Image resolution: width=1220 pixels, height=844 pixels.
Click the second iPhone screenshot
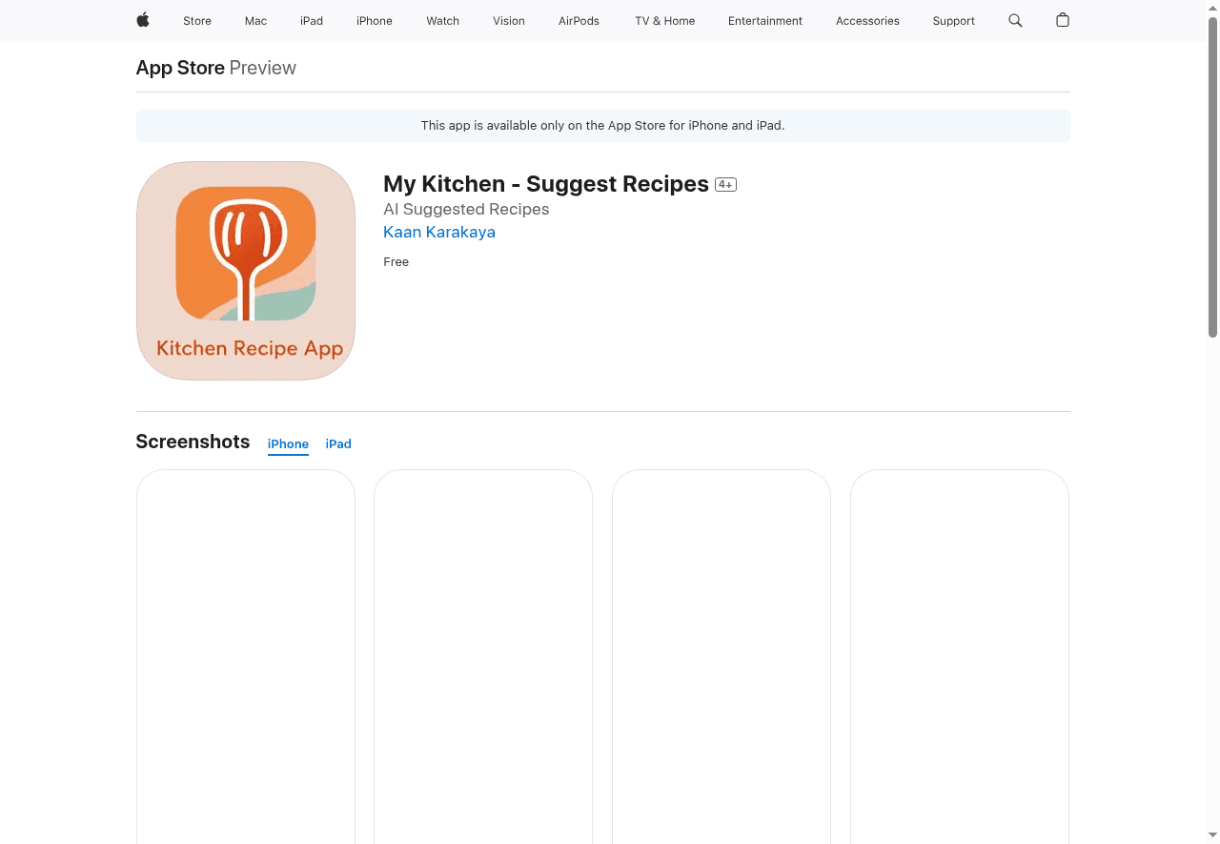[483, 656]
